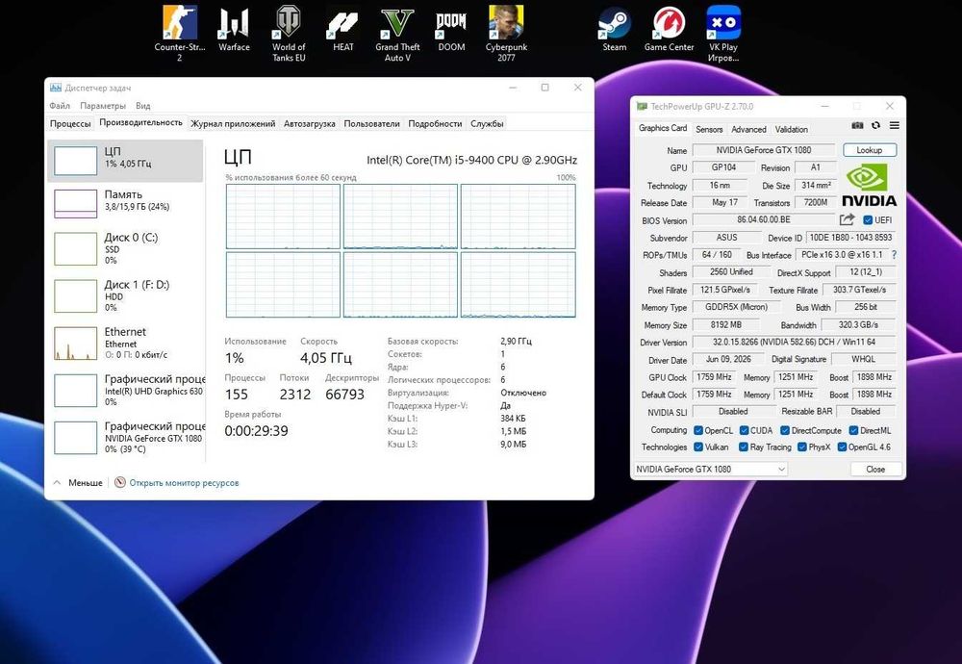Open World of Tanks EU shortcut
The height and width of the screenshot is (664, 962).
289,34
